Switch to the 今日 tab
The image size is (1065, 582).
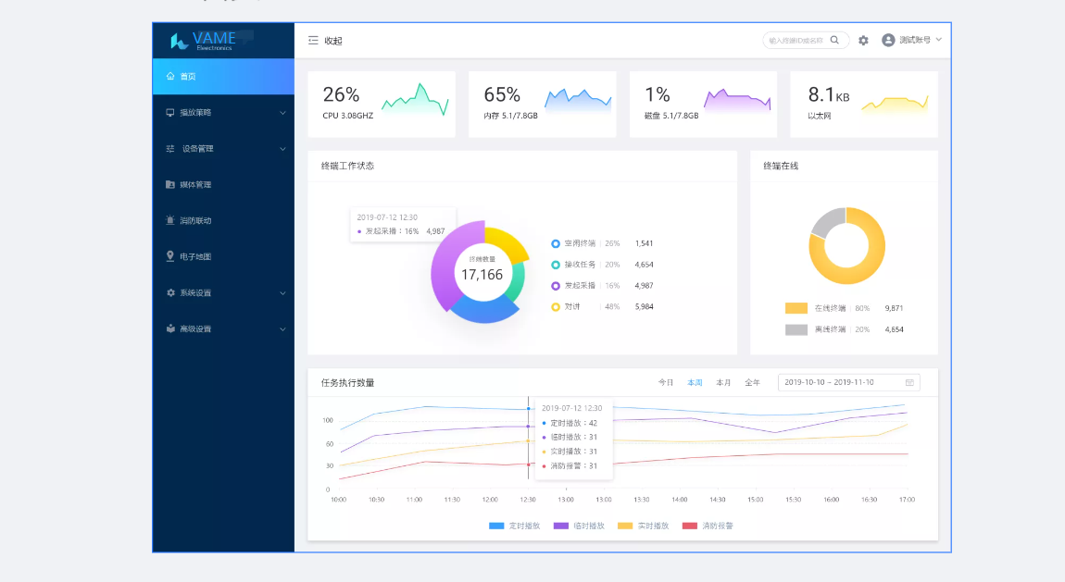666,382
